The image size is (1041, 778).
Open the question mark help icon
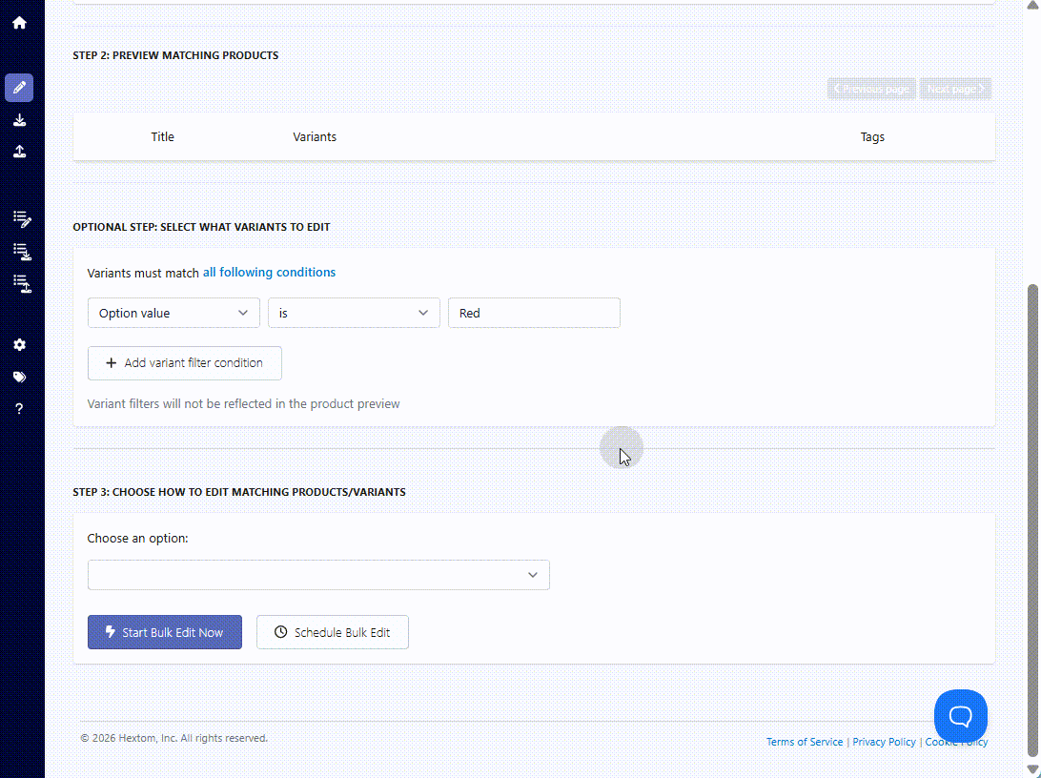point(19,409)
